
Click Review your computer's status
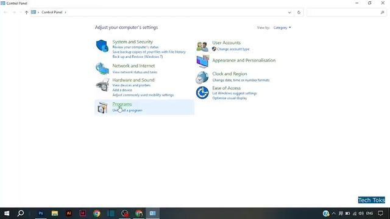click(135, 47)
